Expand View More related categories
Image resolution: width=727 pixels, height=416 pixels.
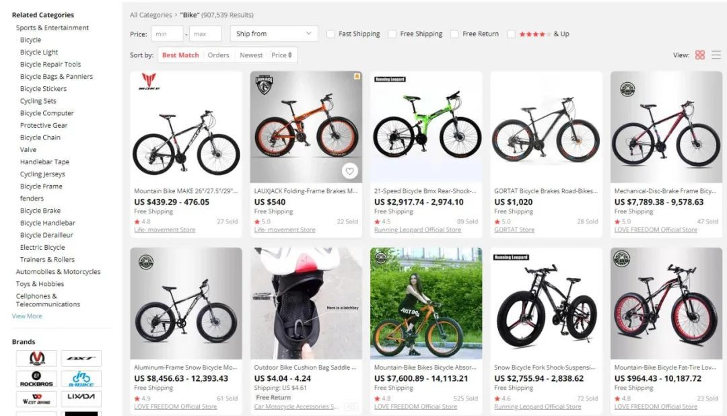point(27,316)
